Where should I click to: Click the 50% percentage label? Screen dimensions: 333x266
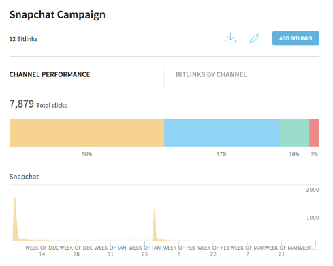click(87, 154)
